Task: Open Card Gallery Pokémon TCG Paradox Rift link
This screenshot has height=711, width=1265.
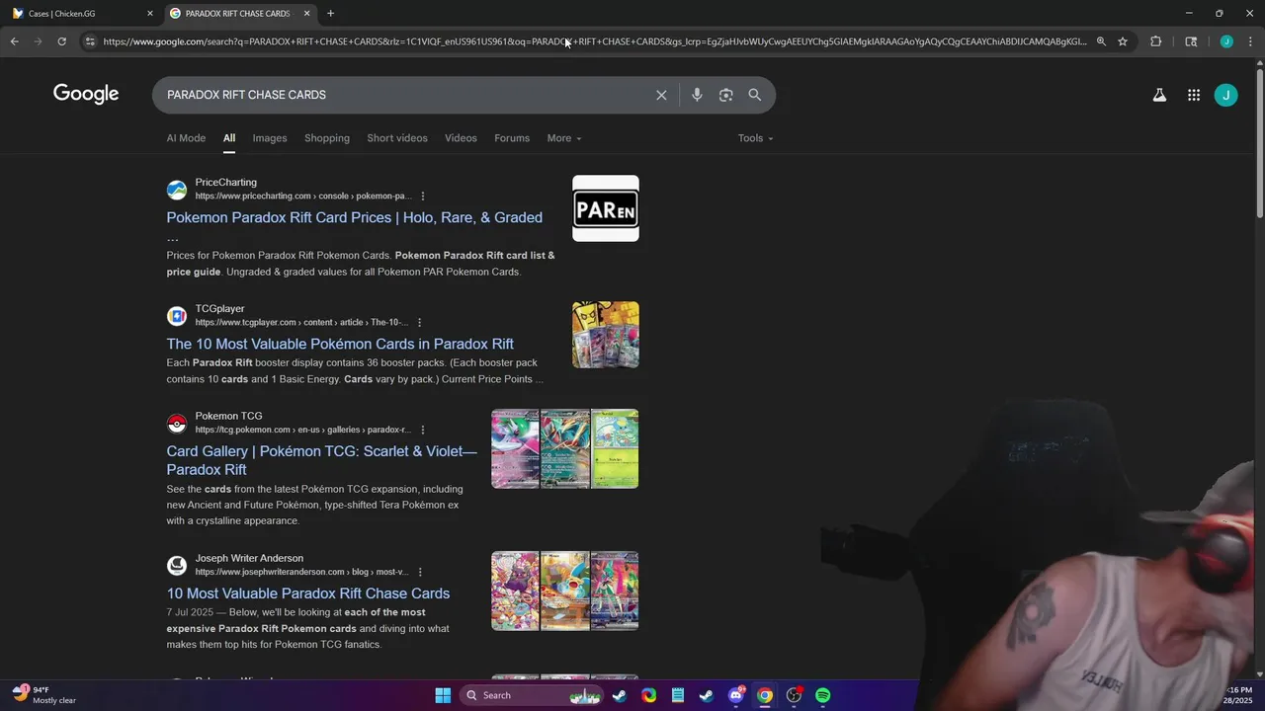Action: (321, 460)
